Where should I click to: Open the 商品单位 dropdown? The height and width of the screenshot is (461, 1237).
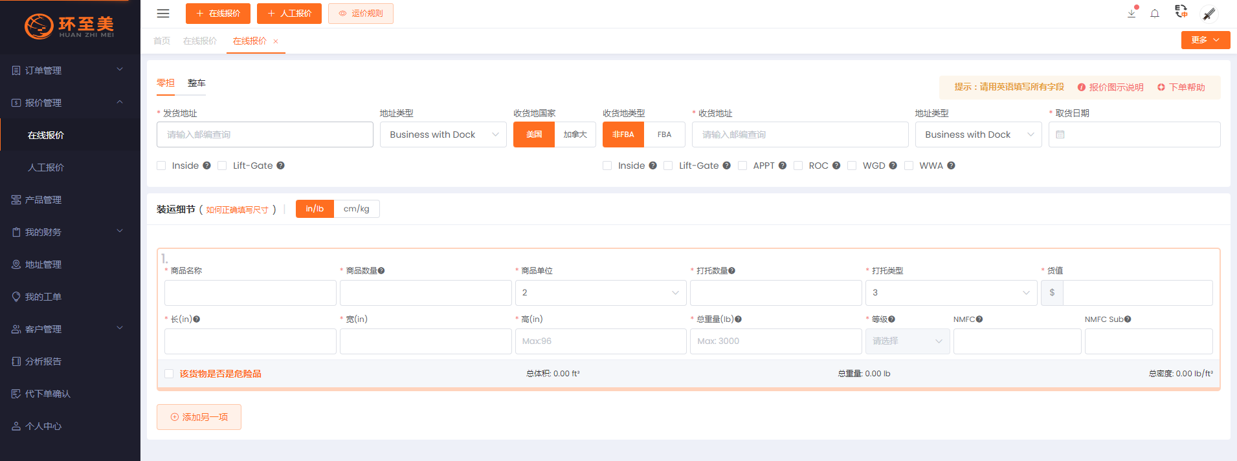click(x=600, y=293)
